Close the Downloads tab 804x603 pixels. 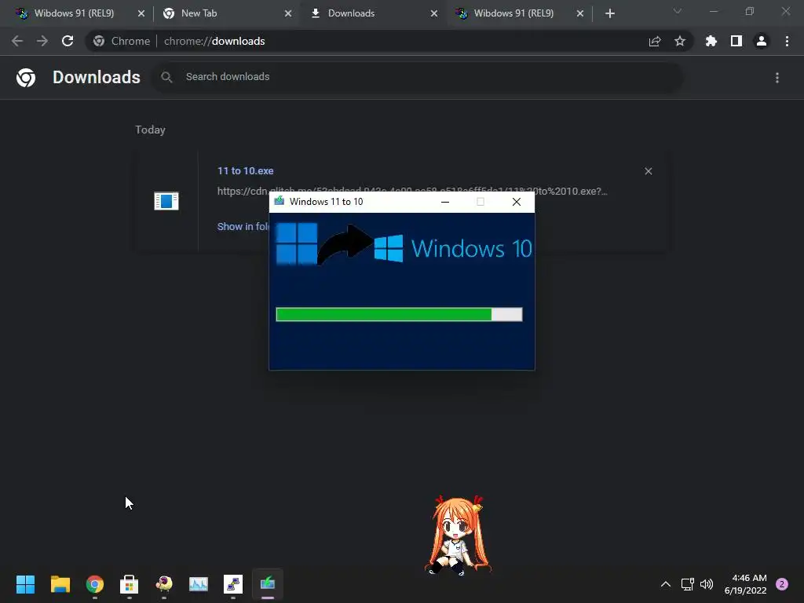tap(434, 13)
